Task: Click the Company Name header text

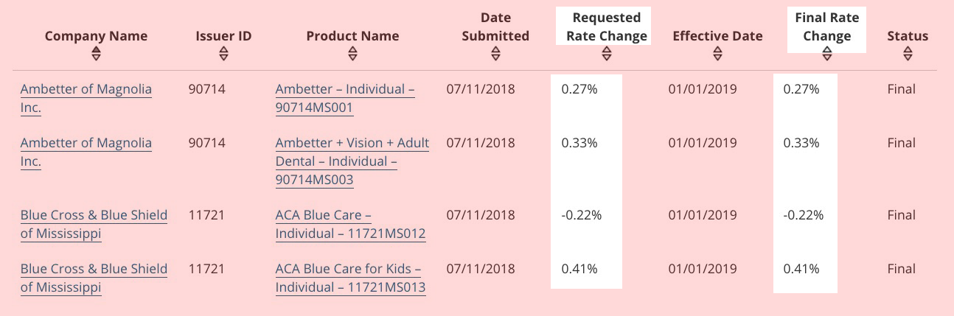Action: [96, 36]
